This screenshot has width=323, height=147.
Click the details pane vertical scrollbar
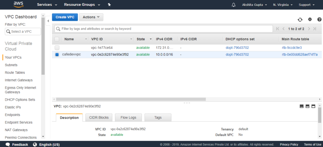point(320,115)
